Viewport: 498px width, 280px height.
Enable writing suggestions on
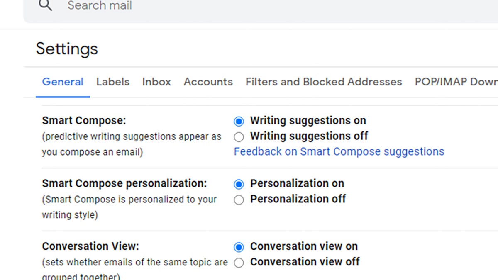coord(239,121)
